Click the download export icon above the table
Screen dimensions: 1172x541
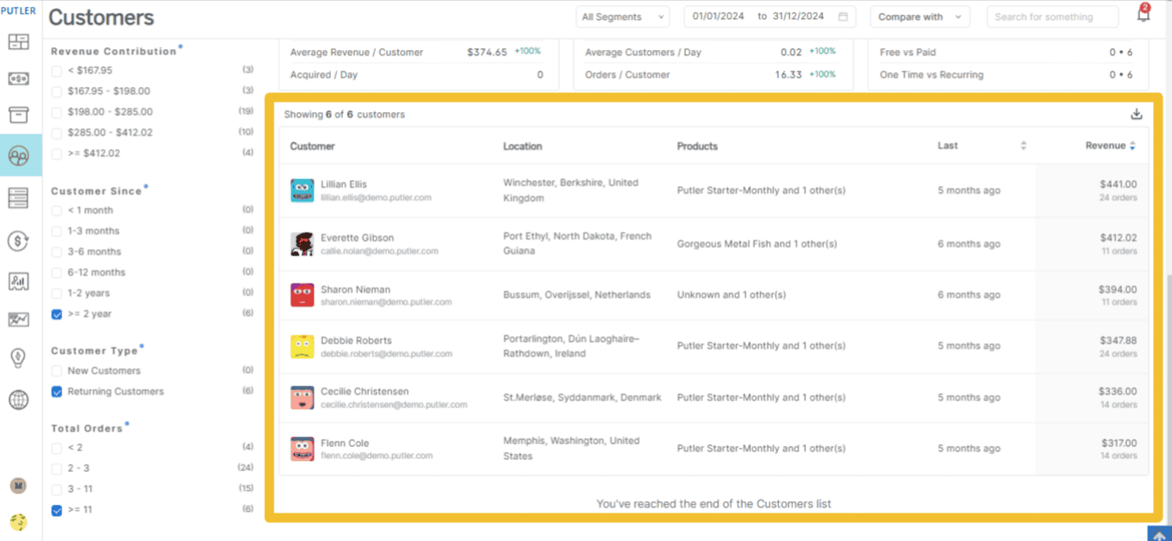click(x=1137, y=113)
